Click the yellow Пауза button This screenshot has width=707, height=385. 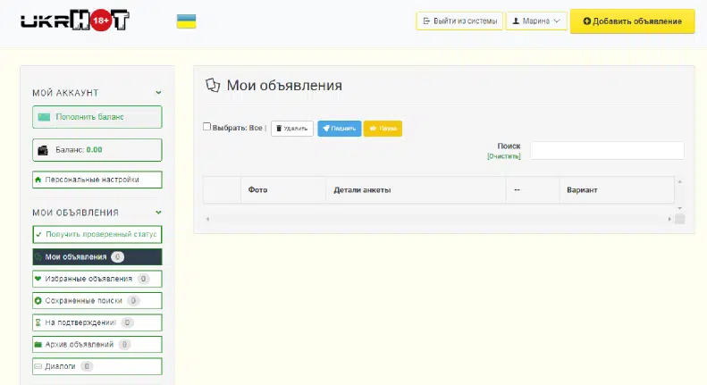tap(383, 129)
